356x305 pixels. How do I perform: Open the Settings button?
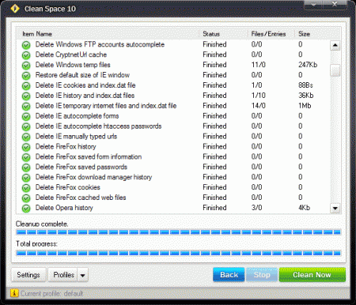tap(28, 275)
